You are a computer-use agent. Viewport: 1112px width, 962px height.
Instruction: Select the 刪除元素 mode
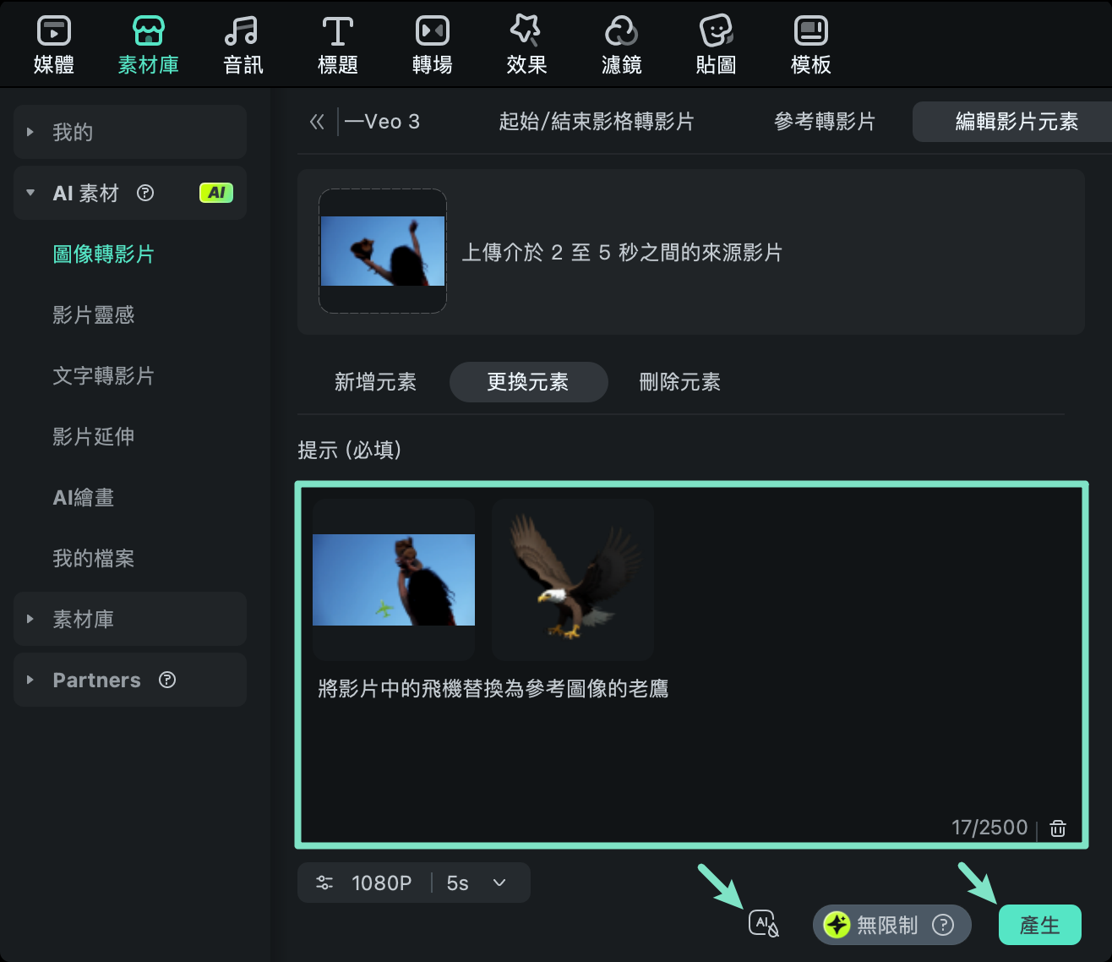[679, 382]
